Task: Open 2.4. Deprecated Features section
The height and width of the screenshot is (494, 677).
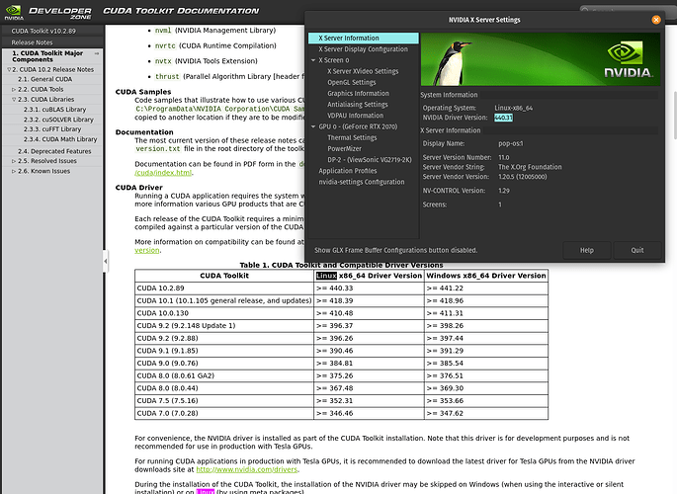Action: click(54, 151)
